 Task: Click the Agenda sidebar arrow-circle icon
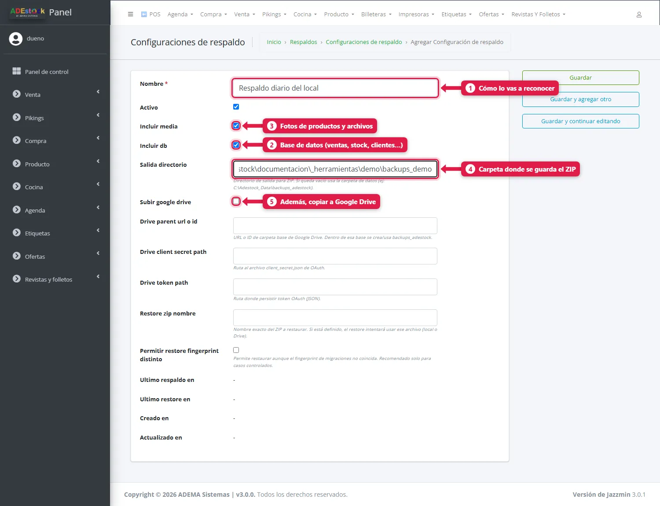pos(17,210)
